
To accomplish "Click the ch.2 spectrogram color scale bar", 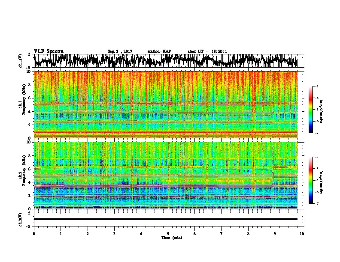I will click(310, 180).
